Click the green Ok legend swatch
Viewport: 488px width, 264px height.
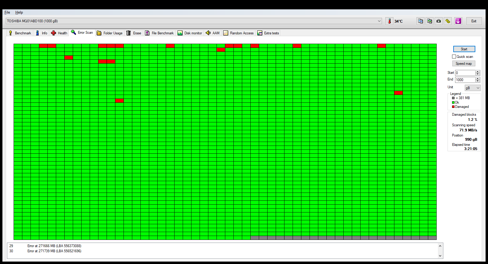[453, 102]
